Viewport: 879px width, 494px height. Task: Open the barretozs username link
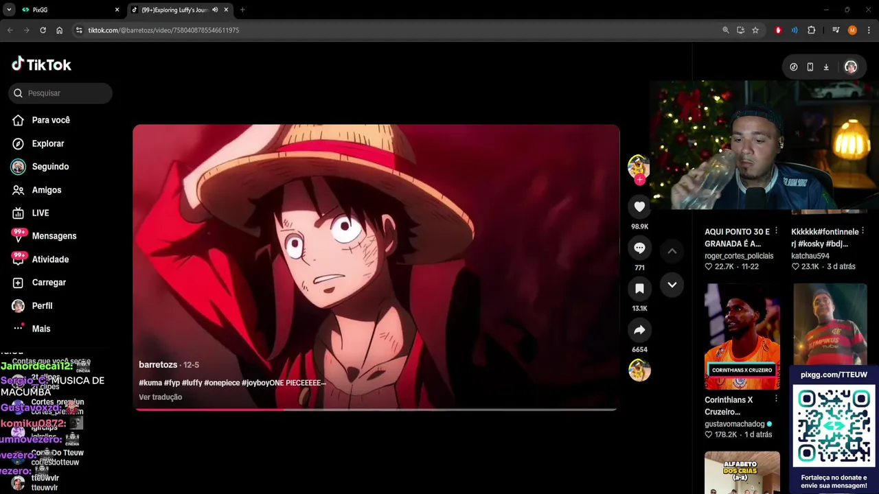158,365
